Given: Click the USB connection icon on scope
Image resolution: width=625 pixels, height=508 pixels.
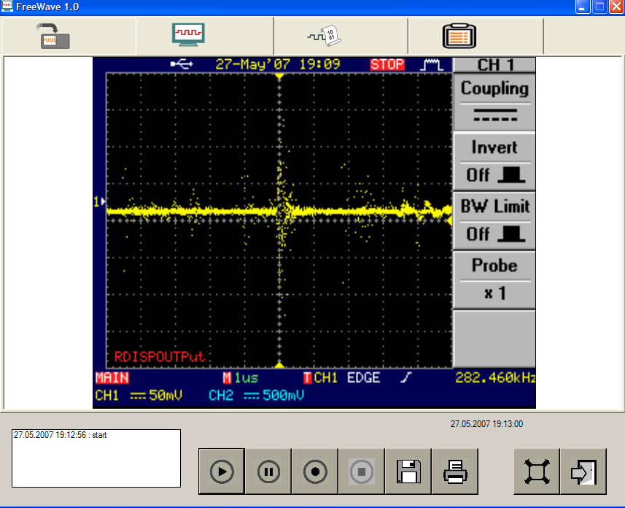Looking at the screenshot, I should pos(182,64).
